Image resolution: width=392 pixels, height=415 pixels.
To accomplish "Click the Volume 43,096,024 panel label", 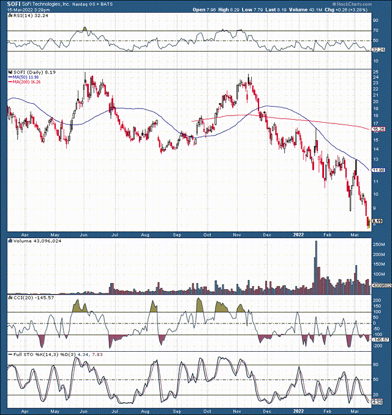I will tap(37, 241).
